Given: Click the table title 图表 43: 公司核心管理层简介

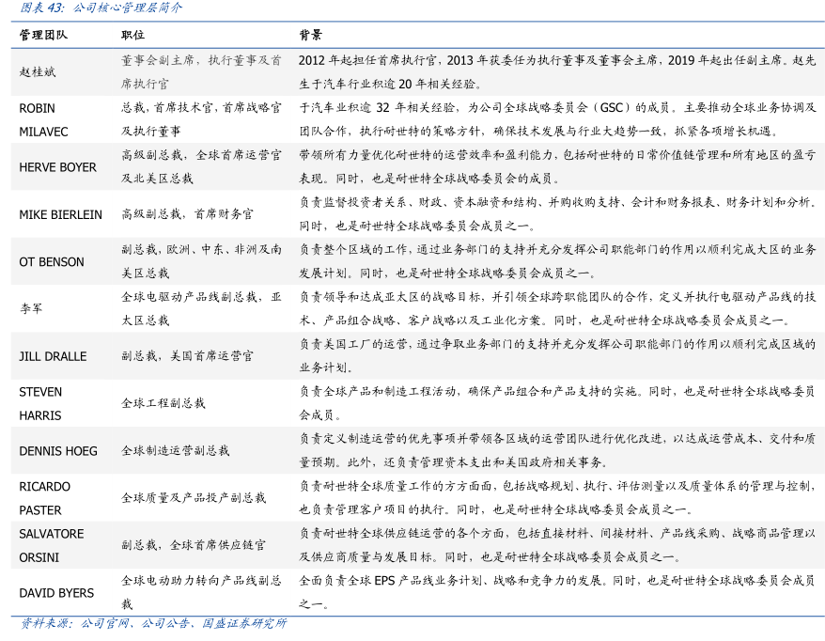Looking at the screenshot, I should [x=101, y=8].
